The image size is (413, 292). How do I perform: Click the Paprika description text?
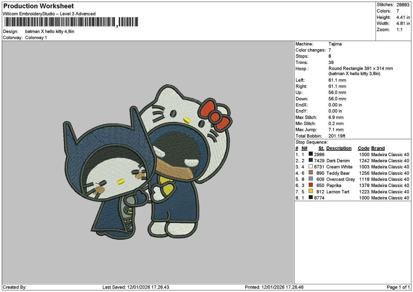click(334, 185)
